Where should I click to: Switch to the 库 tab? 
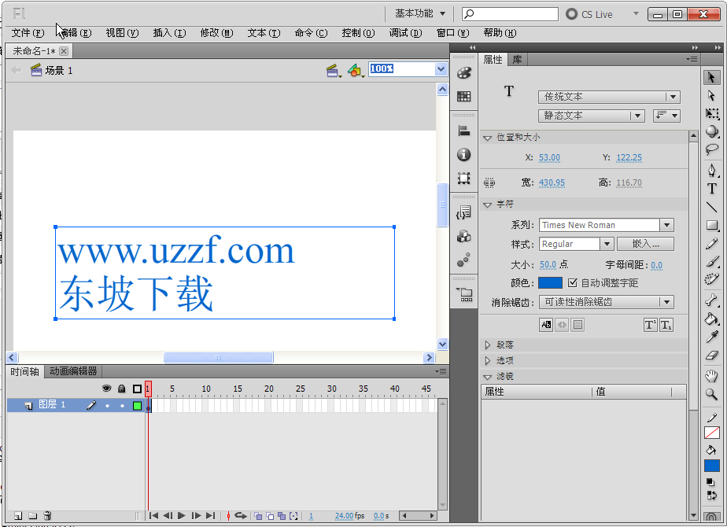coord(515,59)
